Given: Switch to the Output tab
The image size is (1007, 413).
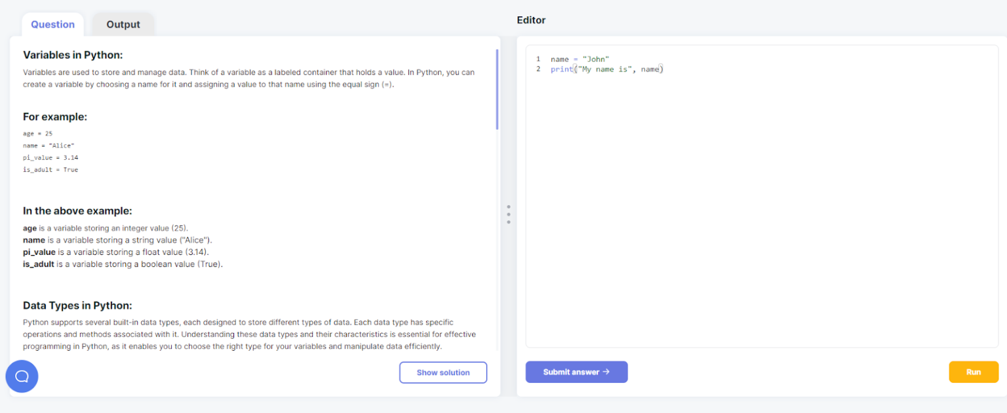Looking at the screenshot, I should pyautogui.click(x=123, y=24).
